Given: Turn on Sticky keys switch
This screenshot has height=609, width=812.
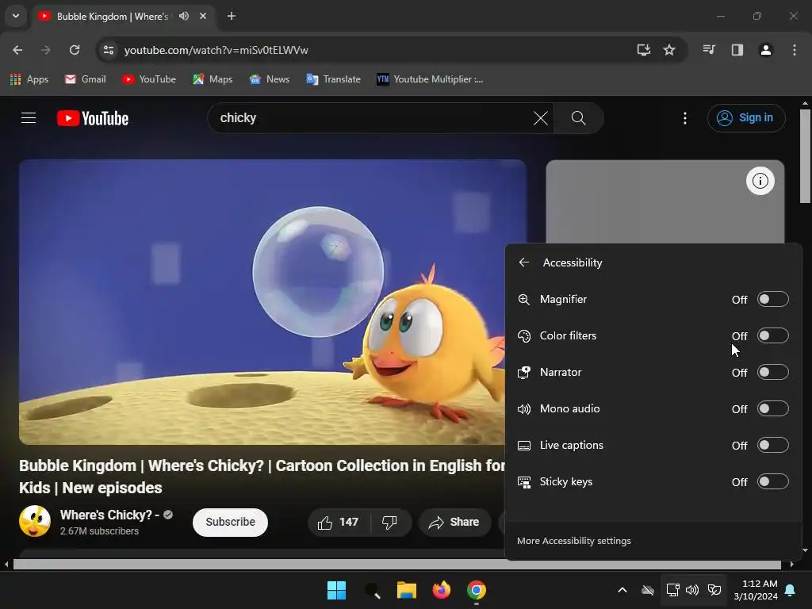Looking at the screenshot, I should coord(772,481).
